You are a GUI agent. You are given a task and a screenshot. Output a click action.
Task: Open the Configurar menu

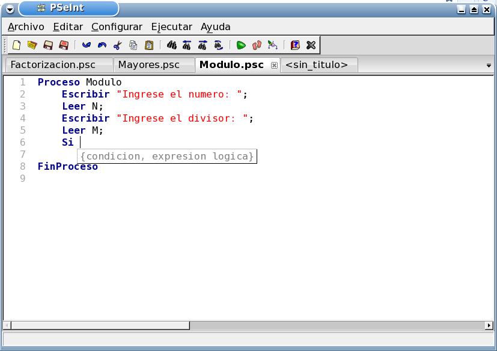coord(117,27)
